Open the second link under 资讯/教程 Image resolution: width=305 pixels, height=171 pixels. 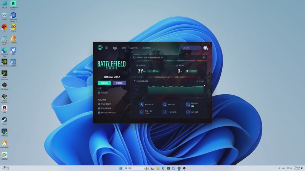click(x=104, y=108)
